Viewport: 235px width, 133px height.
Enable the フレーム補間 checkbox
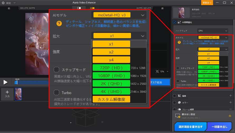175,109
